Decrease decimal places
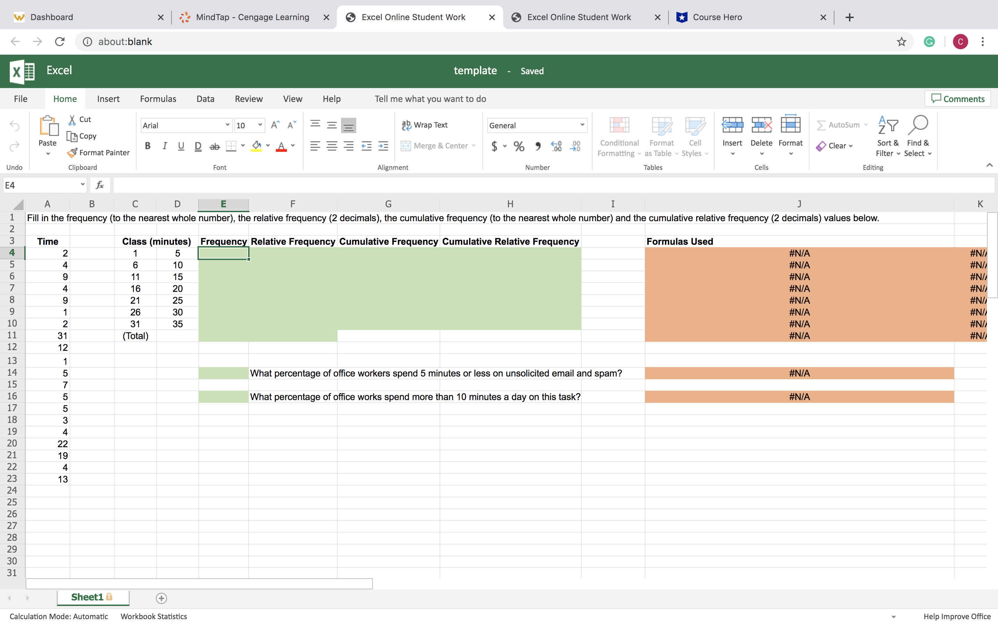This screenshot has width=998, height=624. click(x=575, y=146)
